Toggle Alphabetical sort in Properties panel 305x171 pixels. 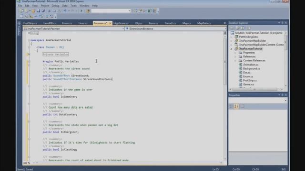tap(236, 106)
